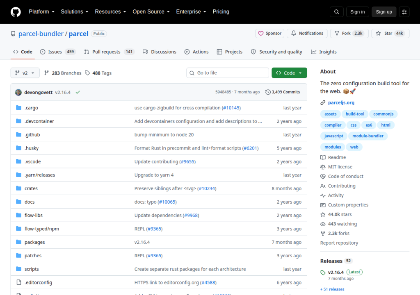Click the link icon beside parceljs.org

click(x=323, y=102)
